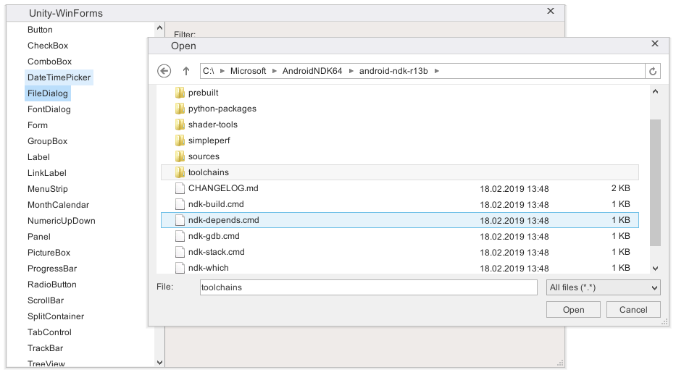Click the ndk-depends.cmd file icon
676x375 pixels.
point(180,220)
